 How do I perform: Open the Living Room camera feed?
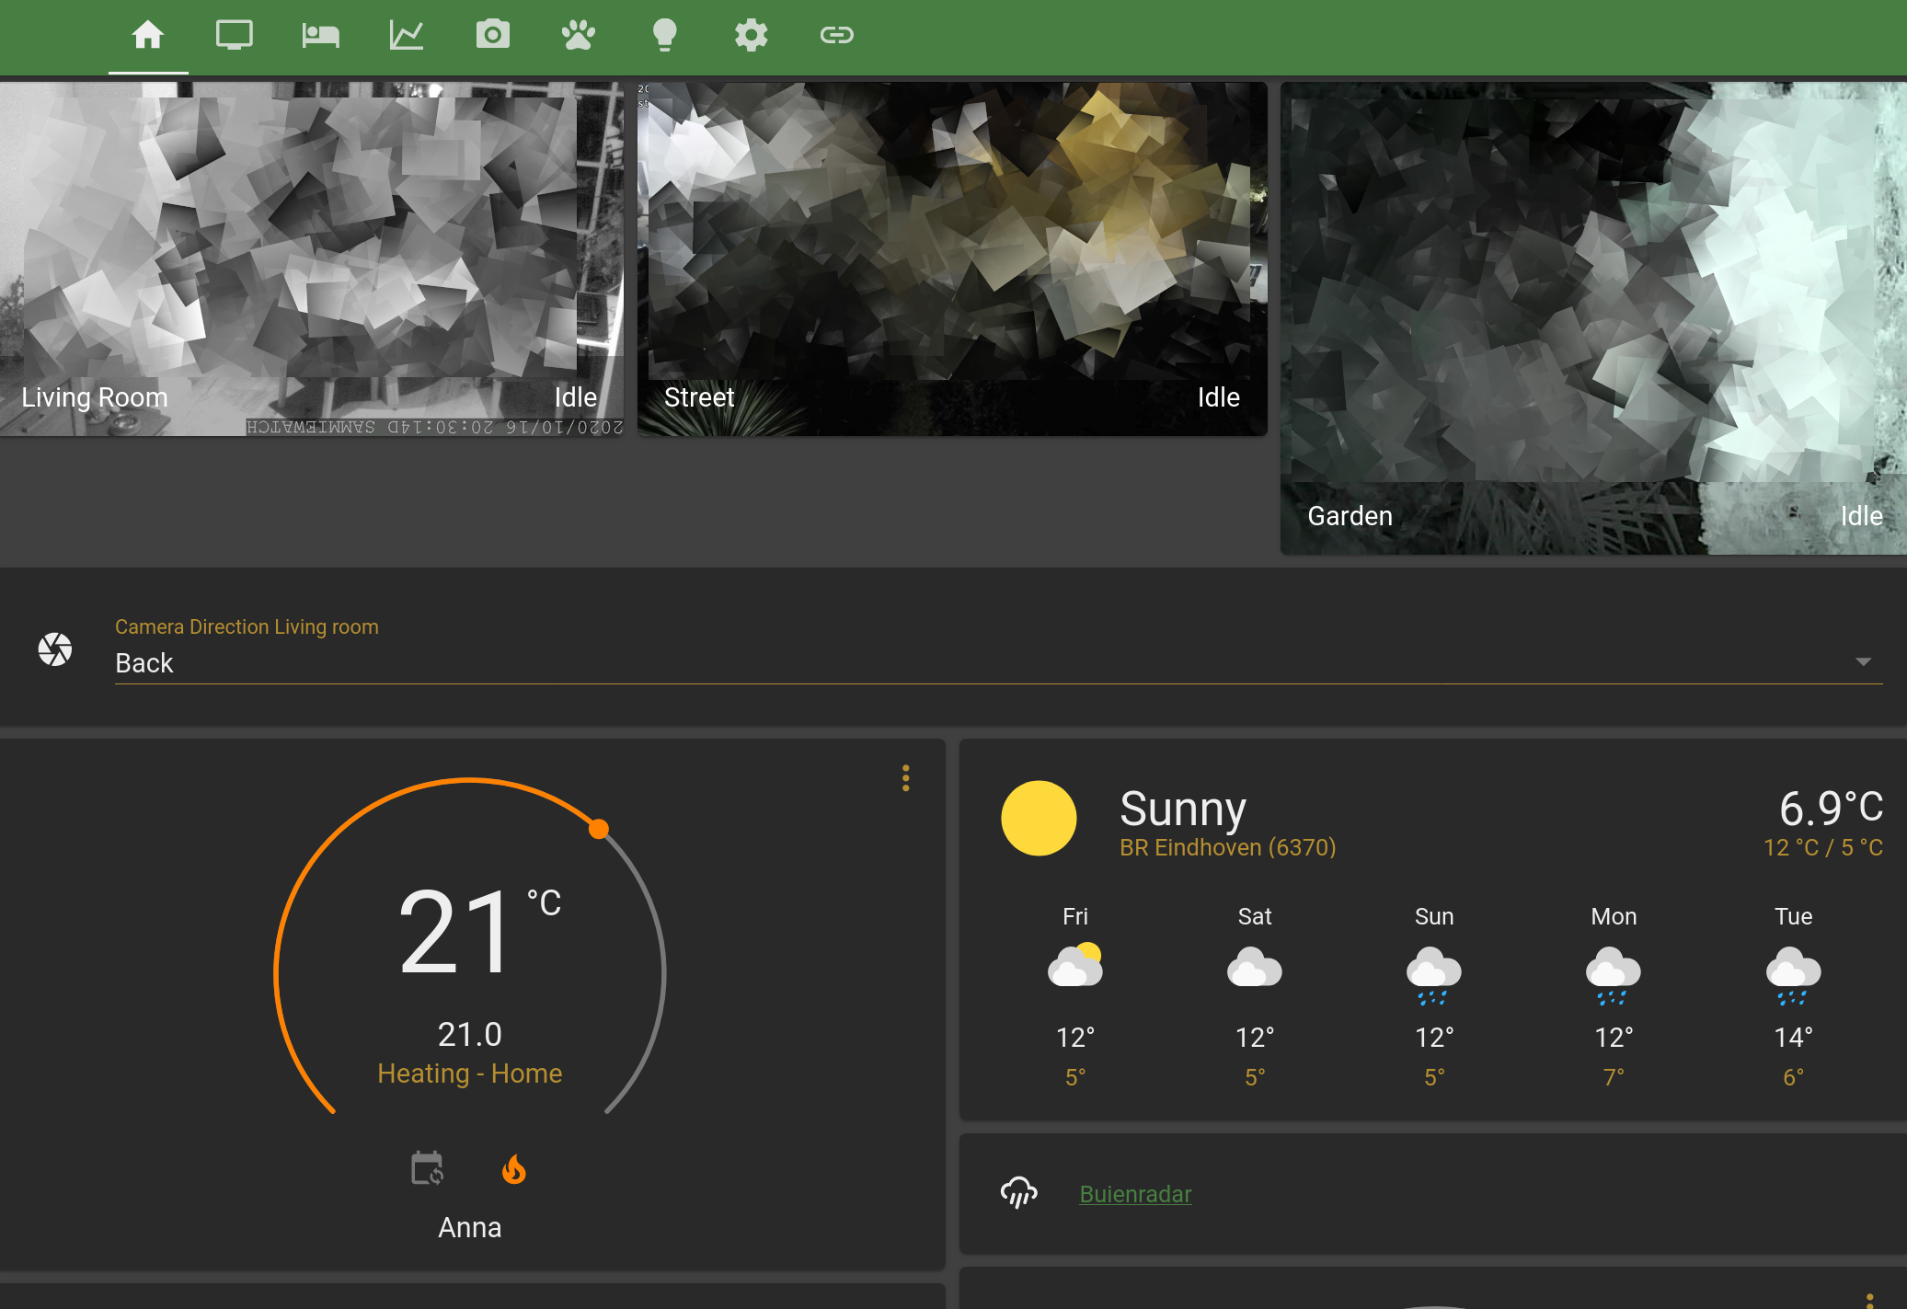click(311, 258)
